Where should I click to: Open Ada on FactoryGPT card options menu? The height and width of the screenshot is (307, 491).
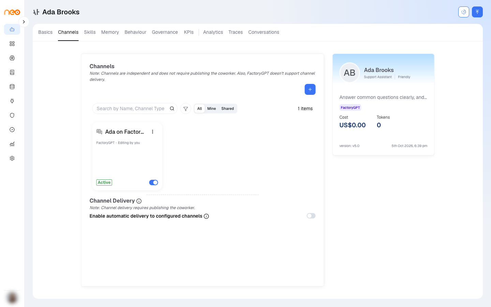coord(153,132)
